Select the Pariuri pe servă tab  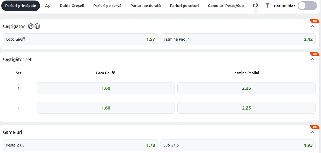(107, 6)
